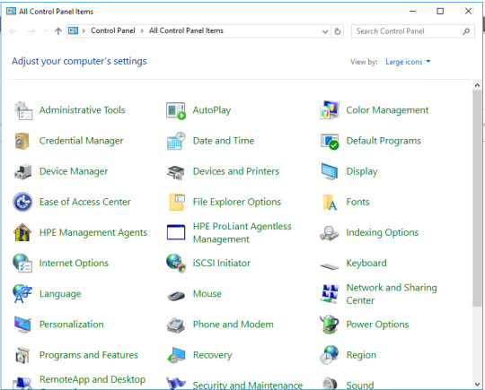The height and width of the screenshot is (390, 485).
Task: Open the Programs and Features icon
Action: [22, 355]
